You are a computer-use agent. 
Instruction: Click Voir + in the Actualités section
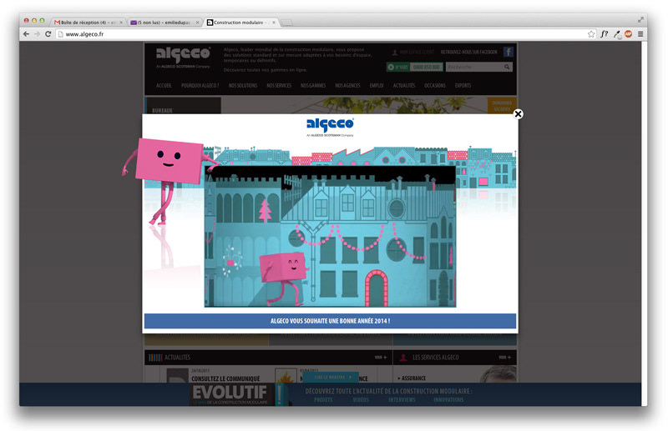[x=381, y=358]
